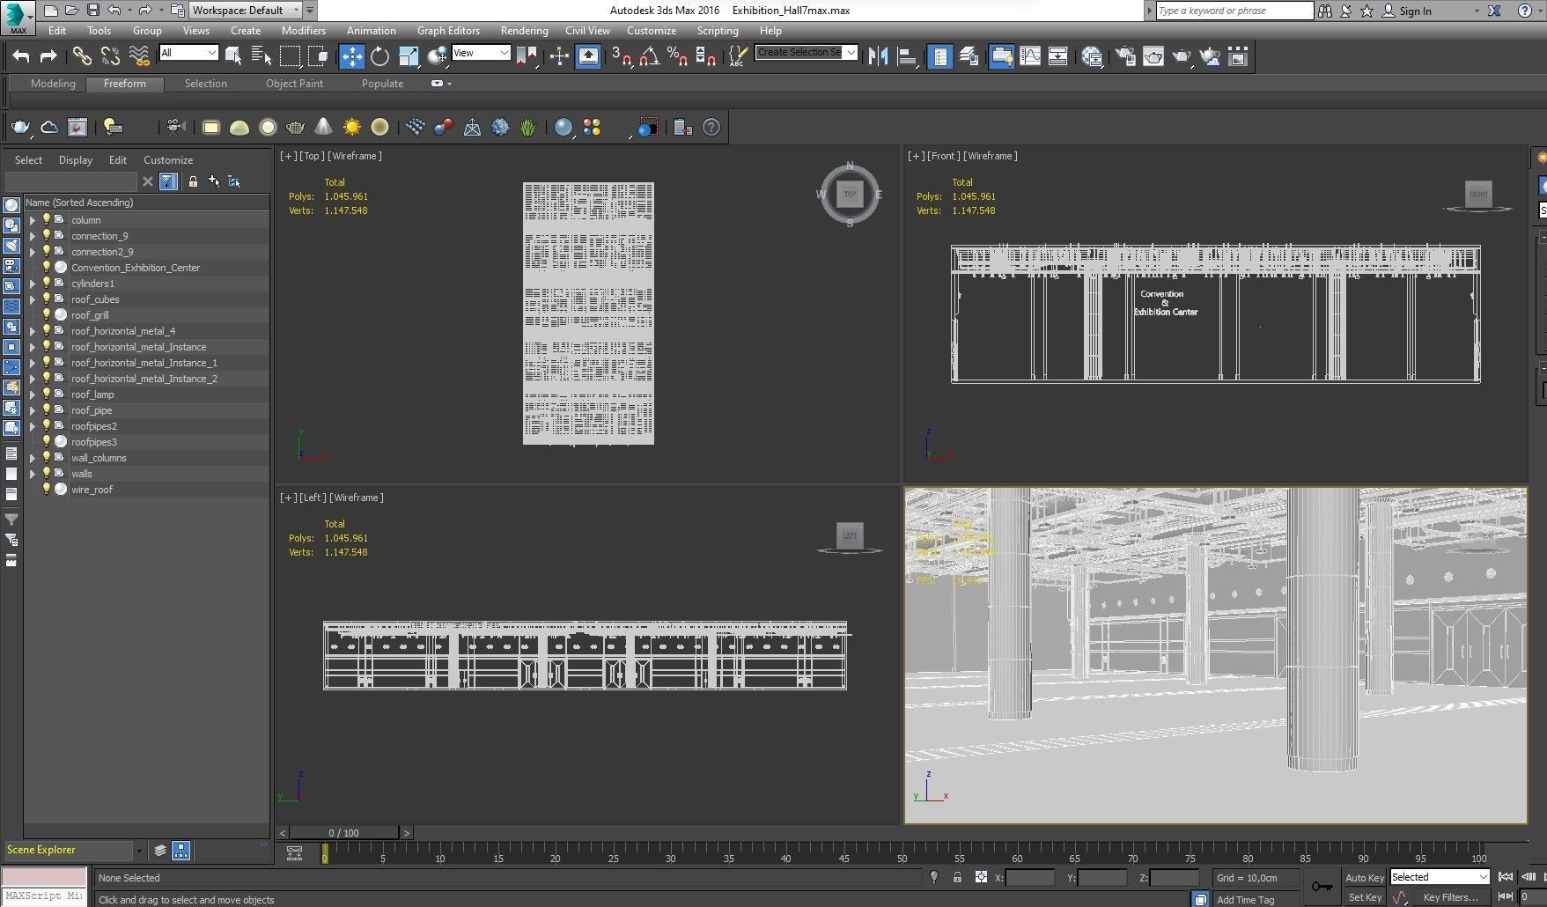
Task: Open the reference coordinate View dropdown
Action: coord(481,53)
